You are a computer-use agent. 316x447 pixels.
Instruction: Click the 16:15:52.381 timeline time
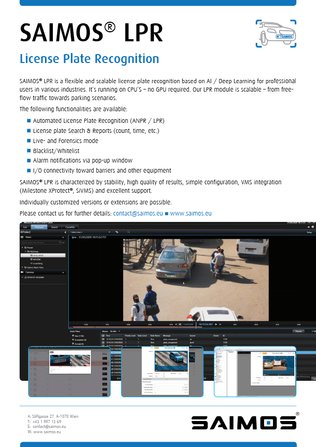[205, 325]
